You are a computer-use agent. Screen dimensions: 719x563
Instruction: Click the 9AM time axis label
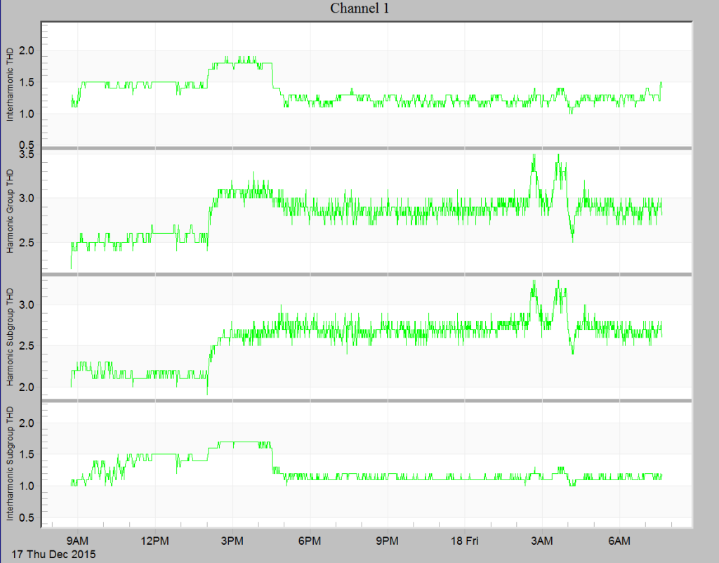tap(79, 541)
